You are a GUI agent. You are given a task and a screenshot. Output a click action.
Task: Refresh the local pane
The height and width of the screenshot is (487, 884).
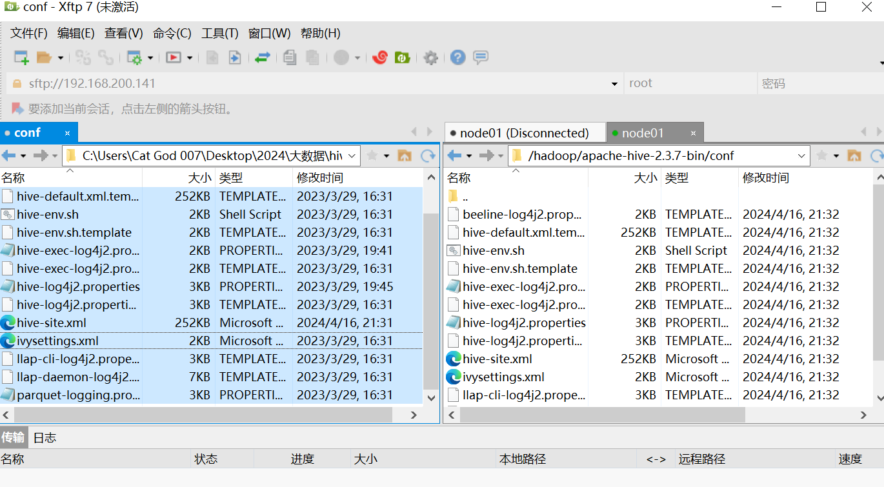coord(428,155)
